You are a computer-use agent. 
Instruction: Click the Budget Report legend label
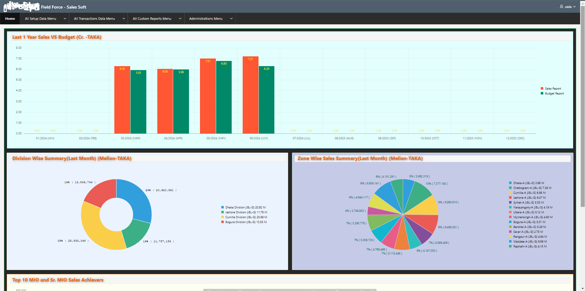click(x=555, y=94)
